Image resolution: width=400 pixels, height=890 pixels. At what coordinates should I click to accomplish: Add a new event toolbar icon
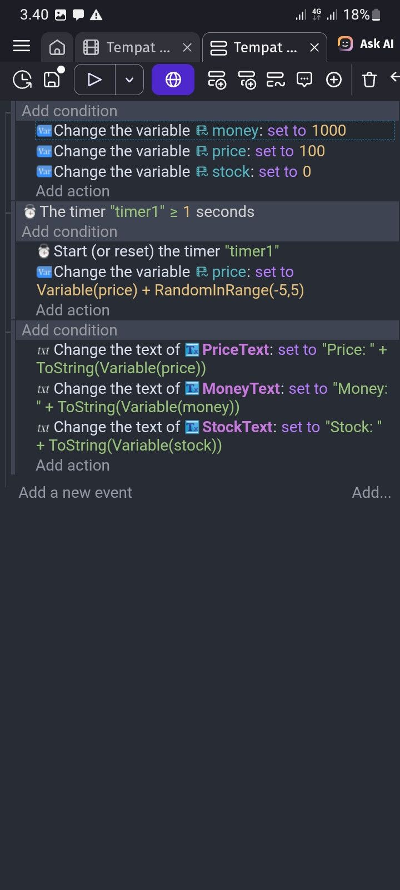(x=217, y=80)
